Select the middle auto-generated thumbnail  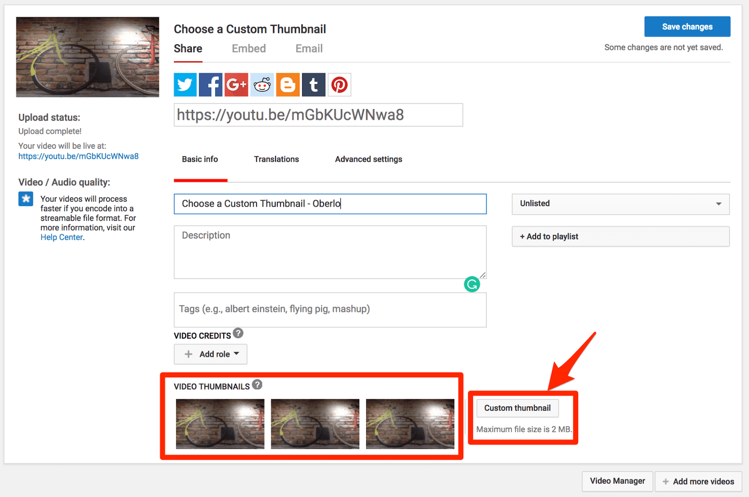coord(315,424)
